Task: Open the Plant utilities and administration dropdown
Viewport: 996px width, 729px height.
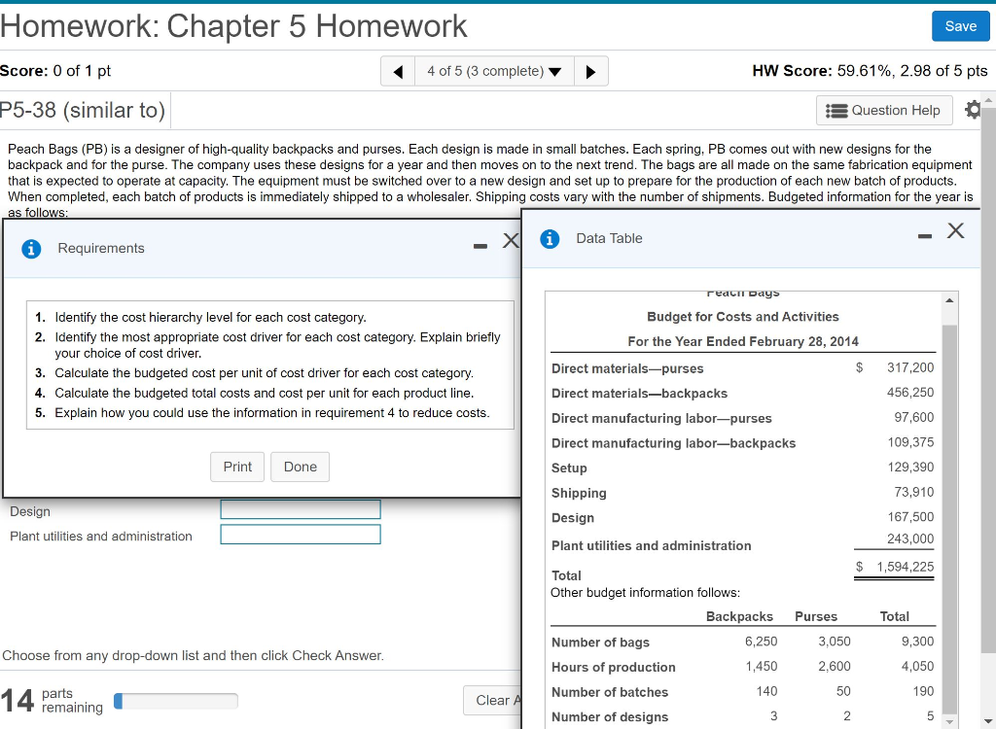Action: pyautogui.click(x=300, y=534)
